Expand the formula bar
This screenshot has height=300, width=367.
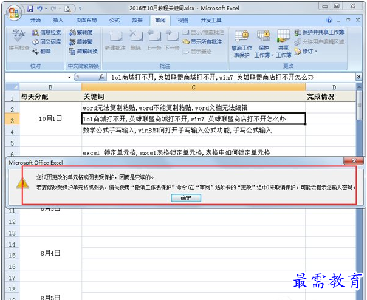click(x=359, y=77)
